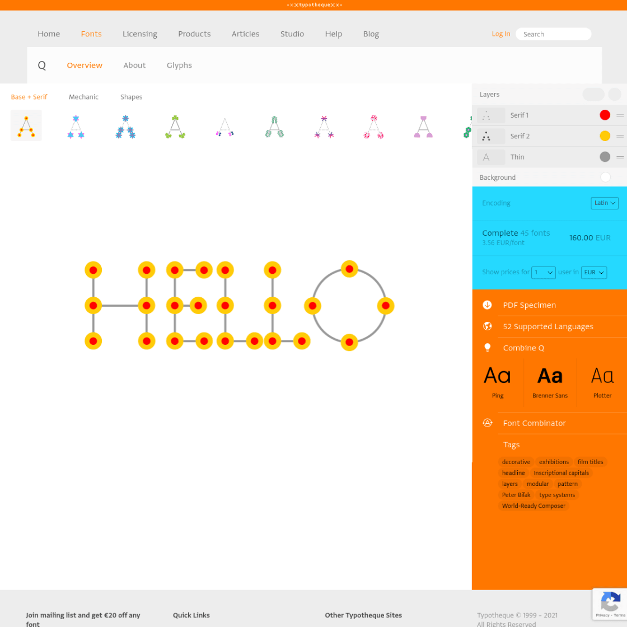
Task: Switch to the Glyphs tab
Action: click(x=179, y=65)
